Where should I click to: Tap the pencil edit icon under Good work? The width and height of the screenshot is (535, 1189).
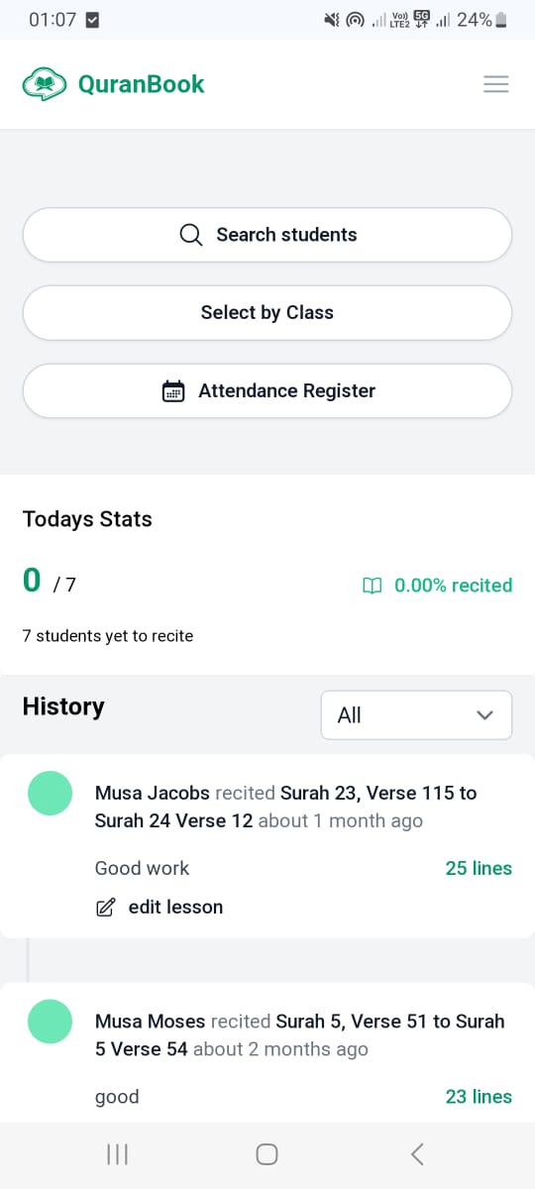(105, 907)
